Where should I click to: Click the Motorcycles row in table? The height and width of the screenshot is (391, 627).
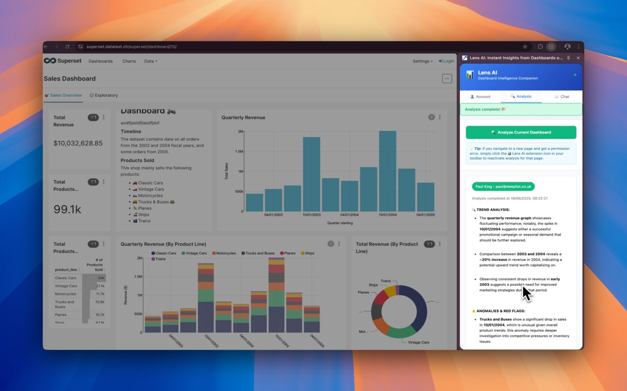[x=80, y=294]
